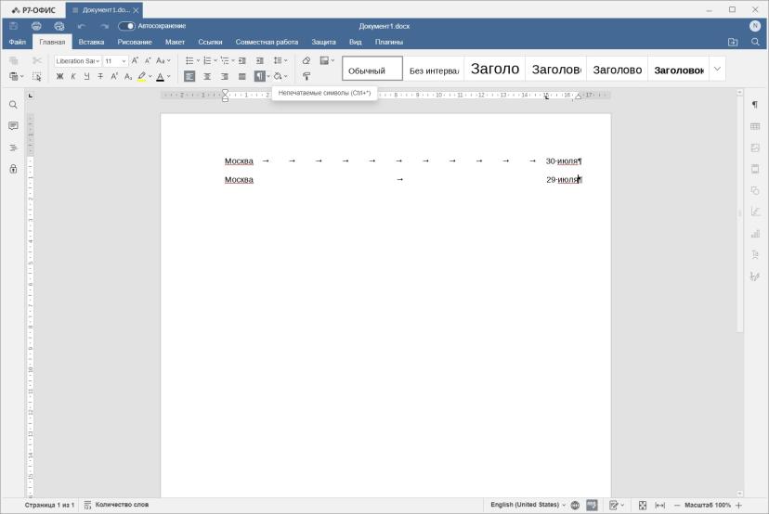Toggle fit to width in status bar

(x=660, y=505)
